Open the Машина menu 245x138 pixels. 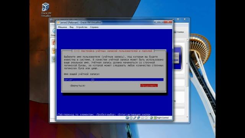point(62,27)
